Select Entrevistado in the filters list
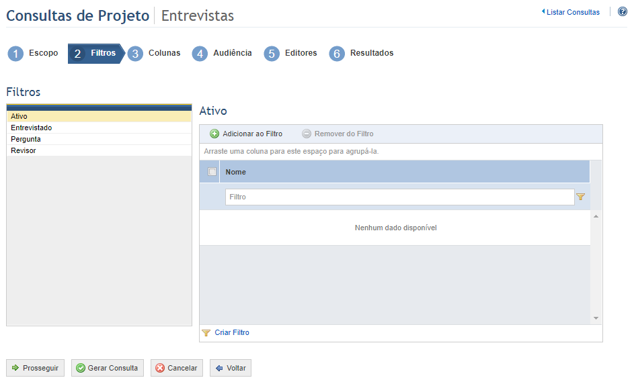The width and height of the screenshot is (632, 384). coord(99,128)
